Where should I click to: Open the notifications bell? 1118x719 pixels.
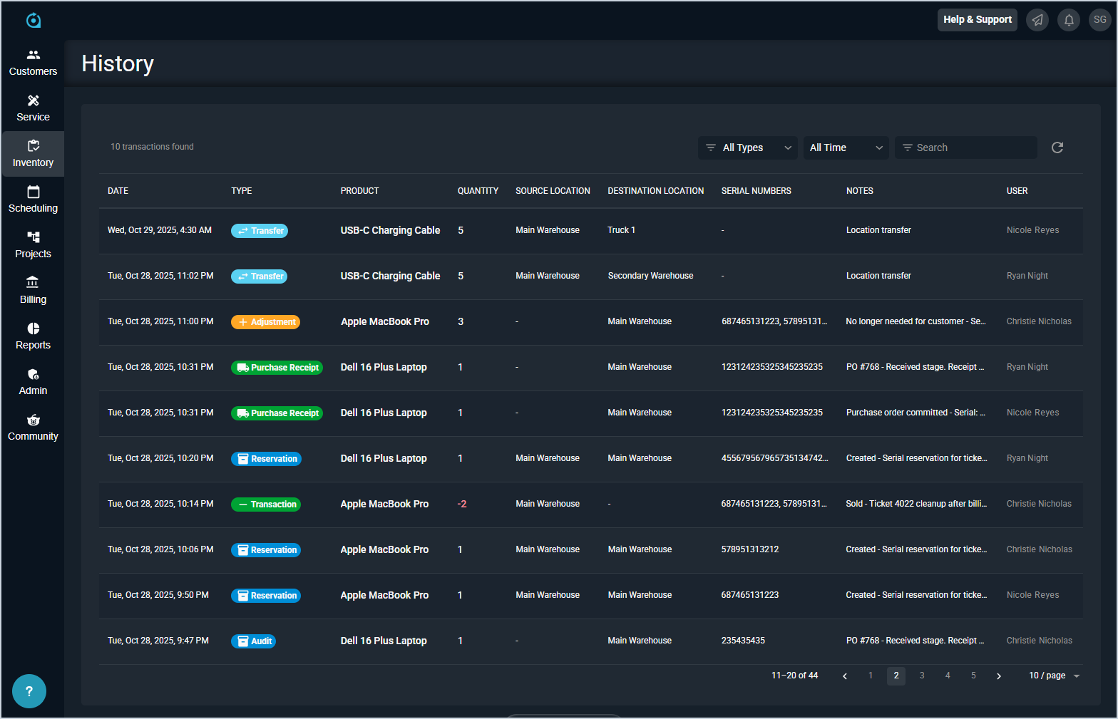click(x=1068, y=20)
